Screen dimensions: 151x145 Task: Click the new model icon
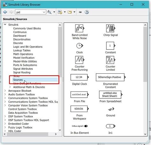[60, 12]
